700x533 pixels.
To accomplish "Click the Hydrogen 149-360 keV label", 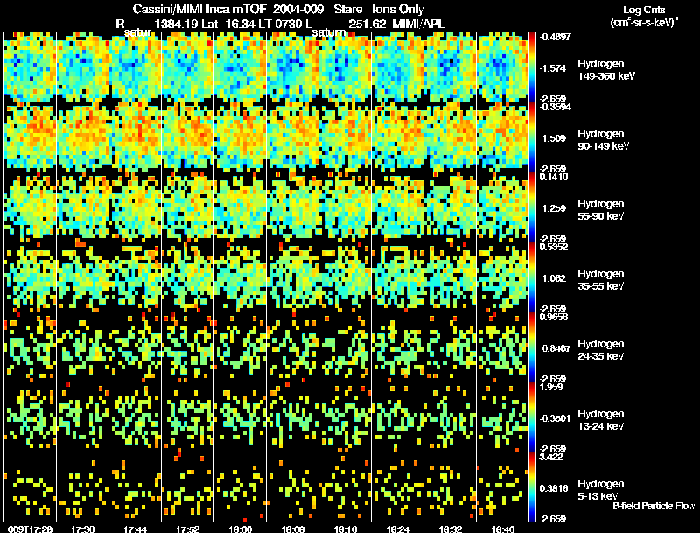I will (x=606, y=70).
